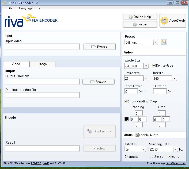Viewport: 189px width, 169px height.
Task: Maximize the Riva FLV Encoder window
Action: pos(177,2)
